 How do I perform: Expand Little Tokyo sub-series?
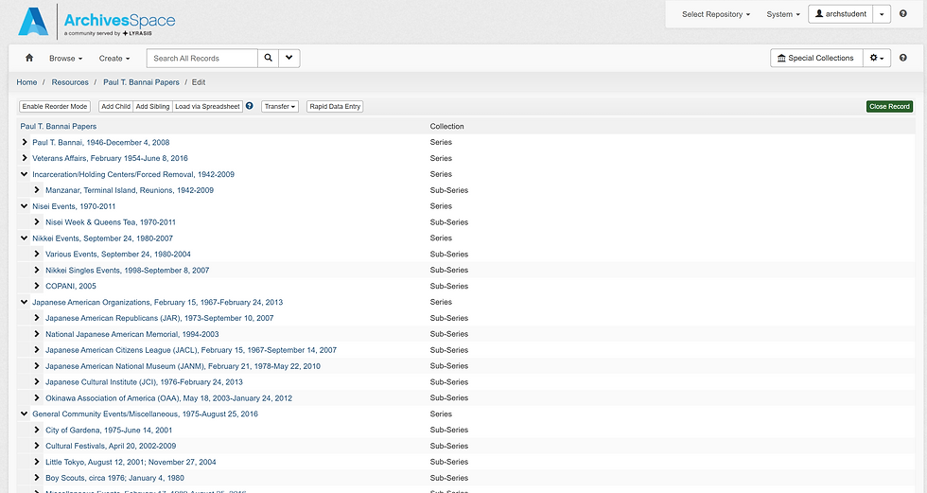[37, 462]
